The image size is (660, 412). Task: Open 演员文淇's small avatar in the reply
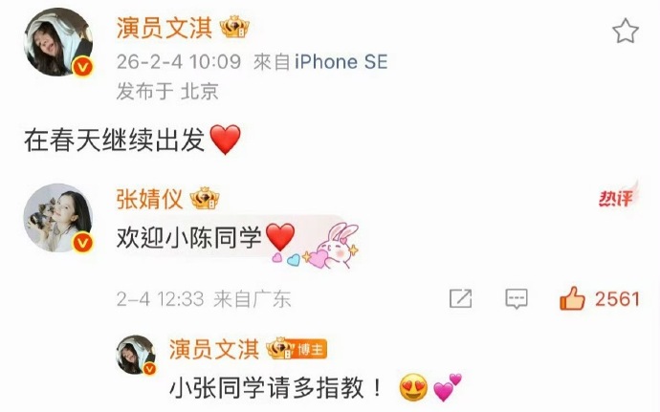pyautogui.click(x=136, y=355)
